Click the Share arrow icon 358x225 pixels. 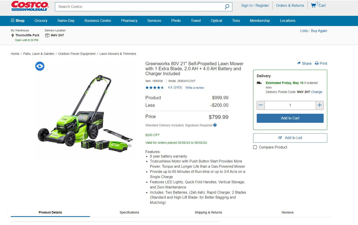(299, 63)
